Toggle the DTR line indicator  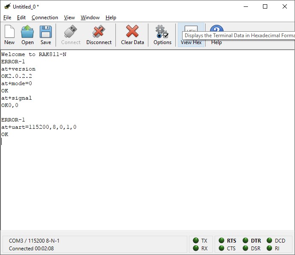click(245, 241)
